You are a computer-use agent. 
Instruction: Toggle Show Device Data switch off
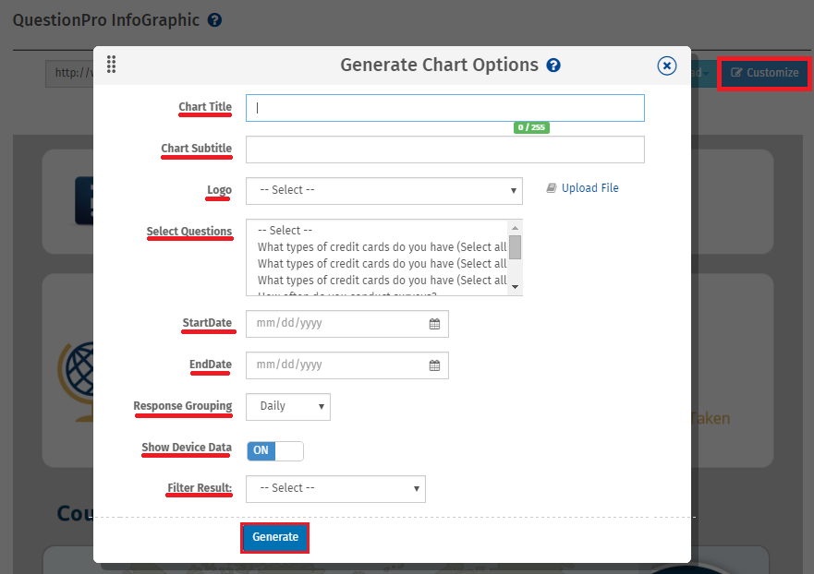(275, 451)
